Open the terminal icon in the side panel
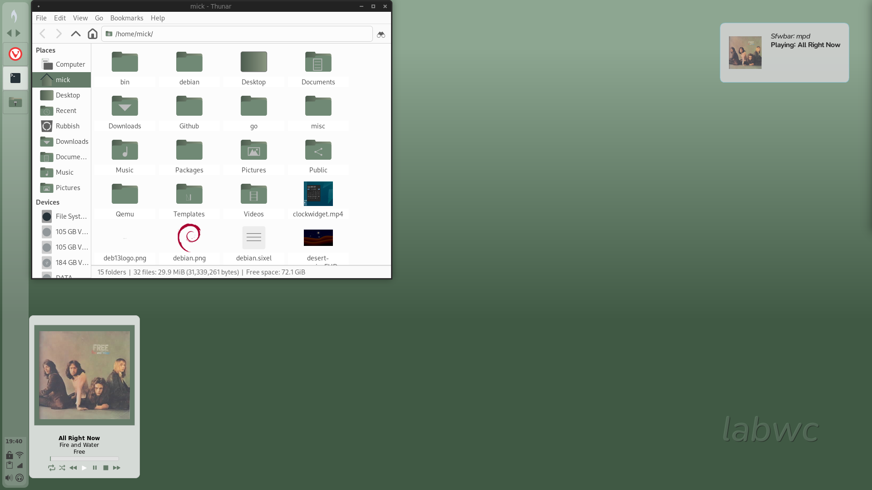 click(x=15, y=78)
